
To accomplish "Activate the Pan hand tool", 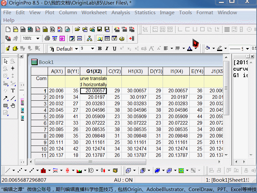I will pos(13,106).
